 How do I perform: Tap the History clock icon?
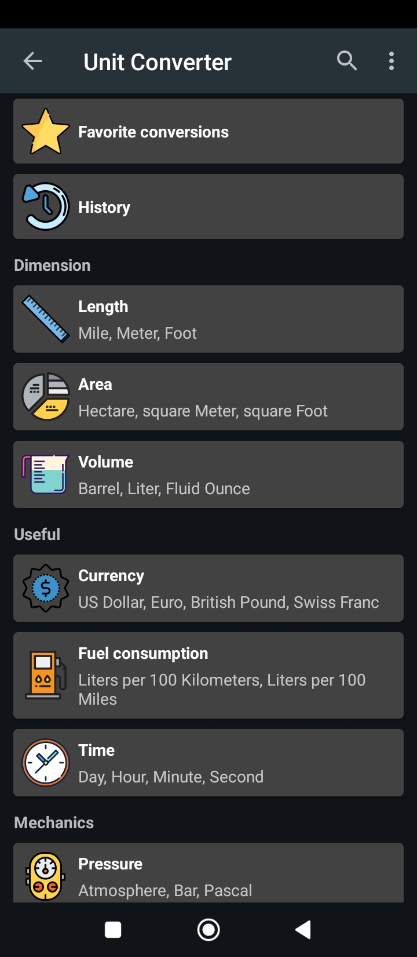[x=46, y=206]
